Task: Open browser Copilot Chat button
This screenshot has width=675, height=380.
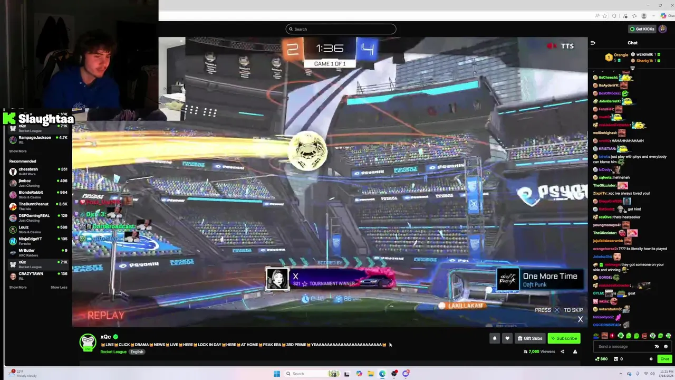Action: 667,16
